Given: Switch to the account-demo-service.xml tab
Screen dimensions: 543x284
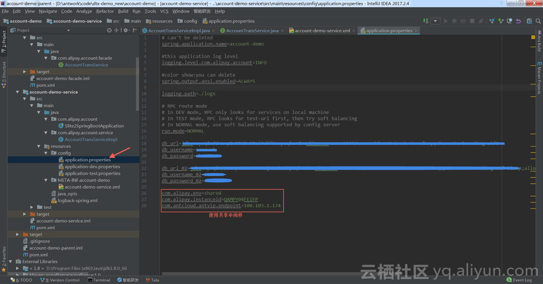Looking at the screenshot, I should 322,30.
